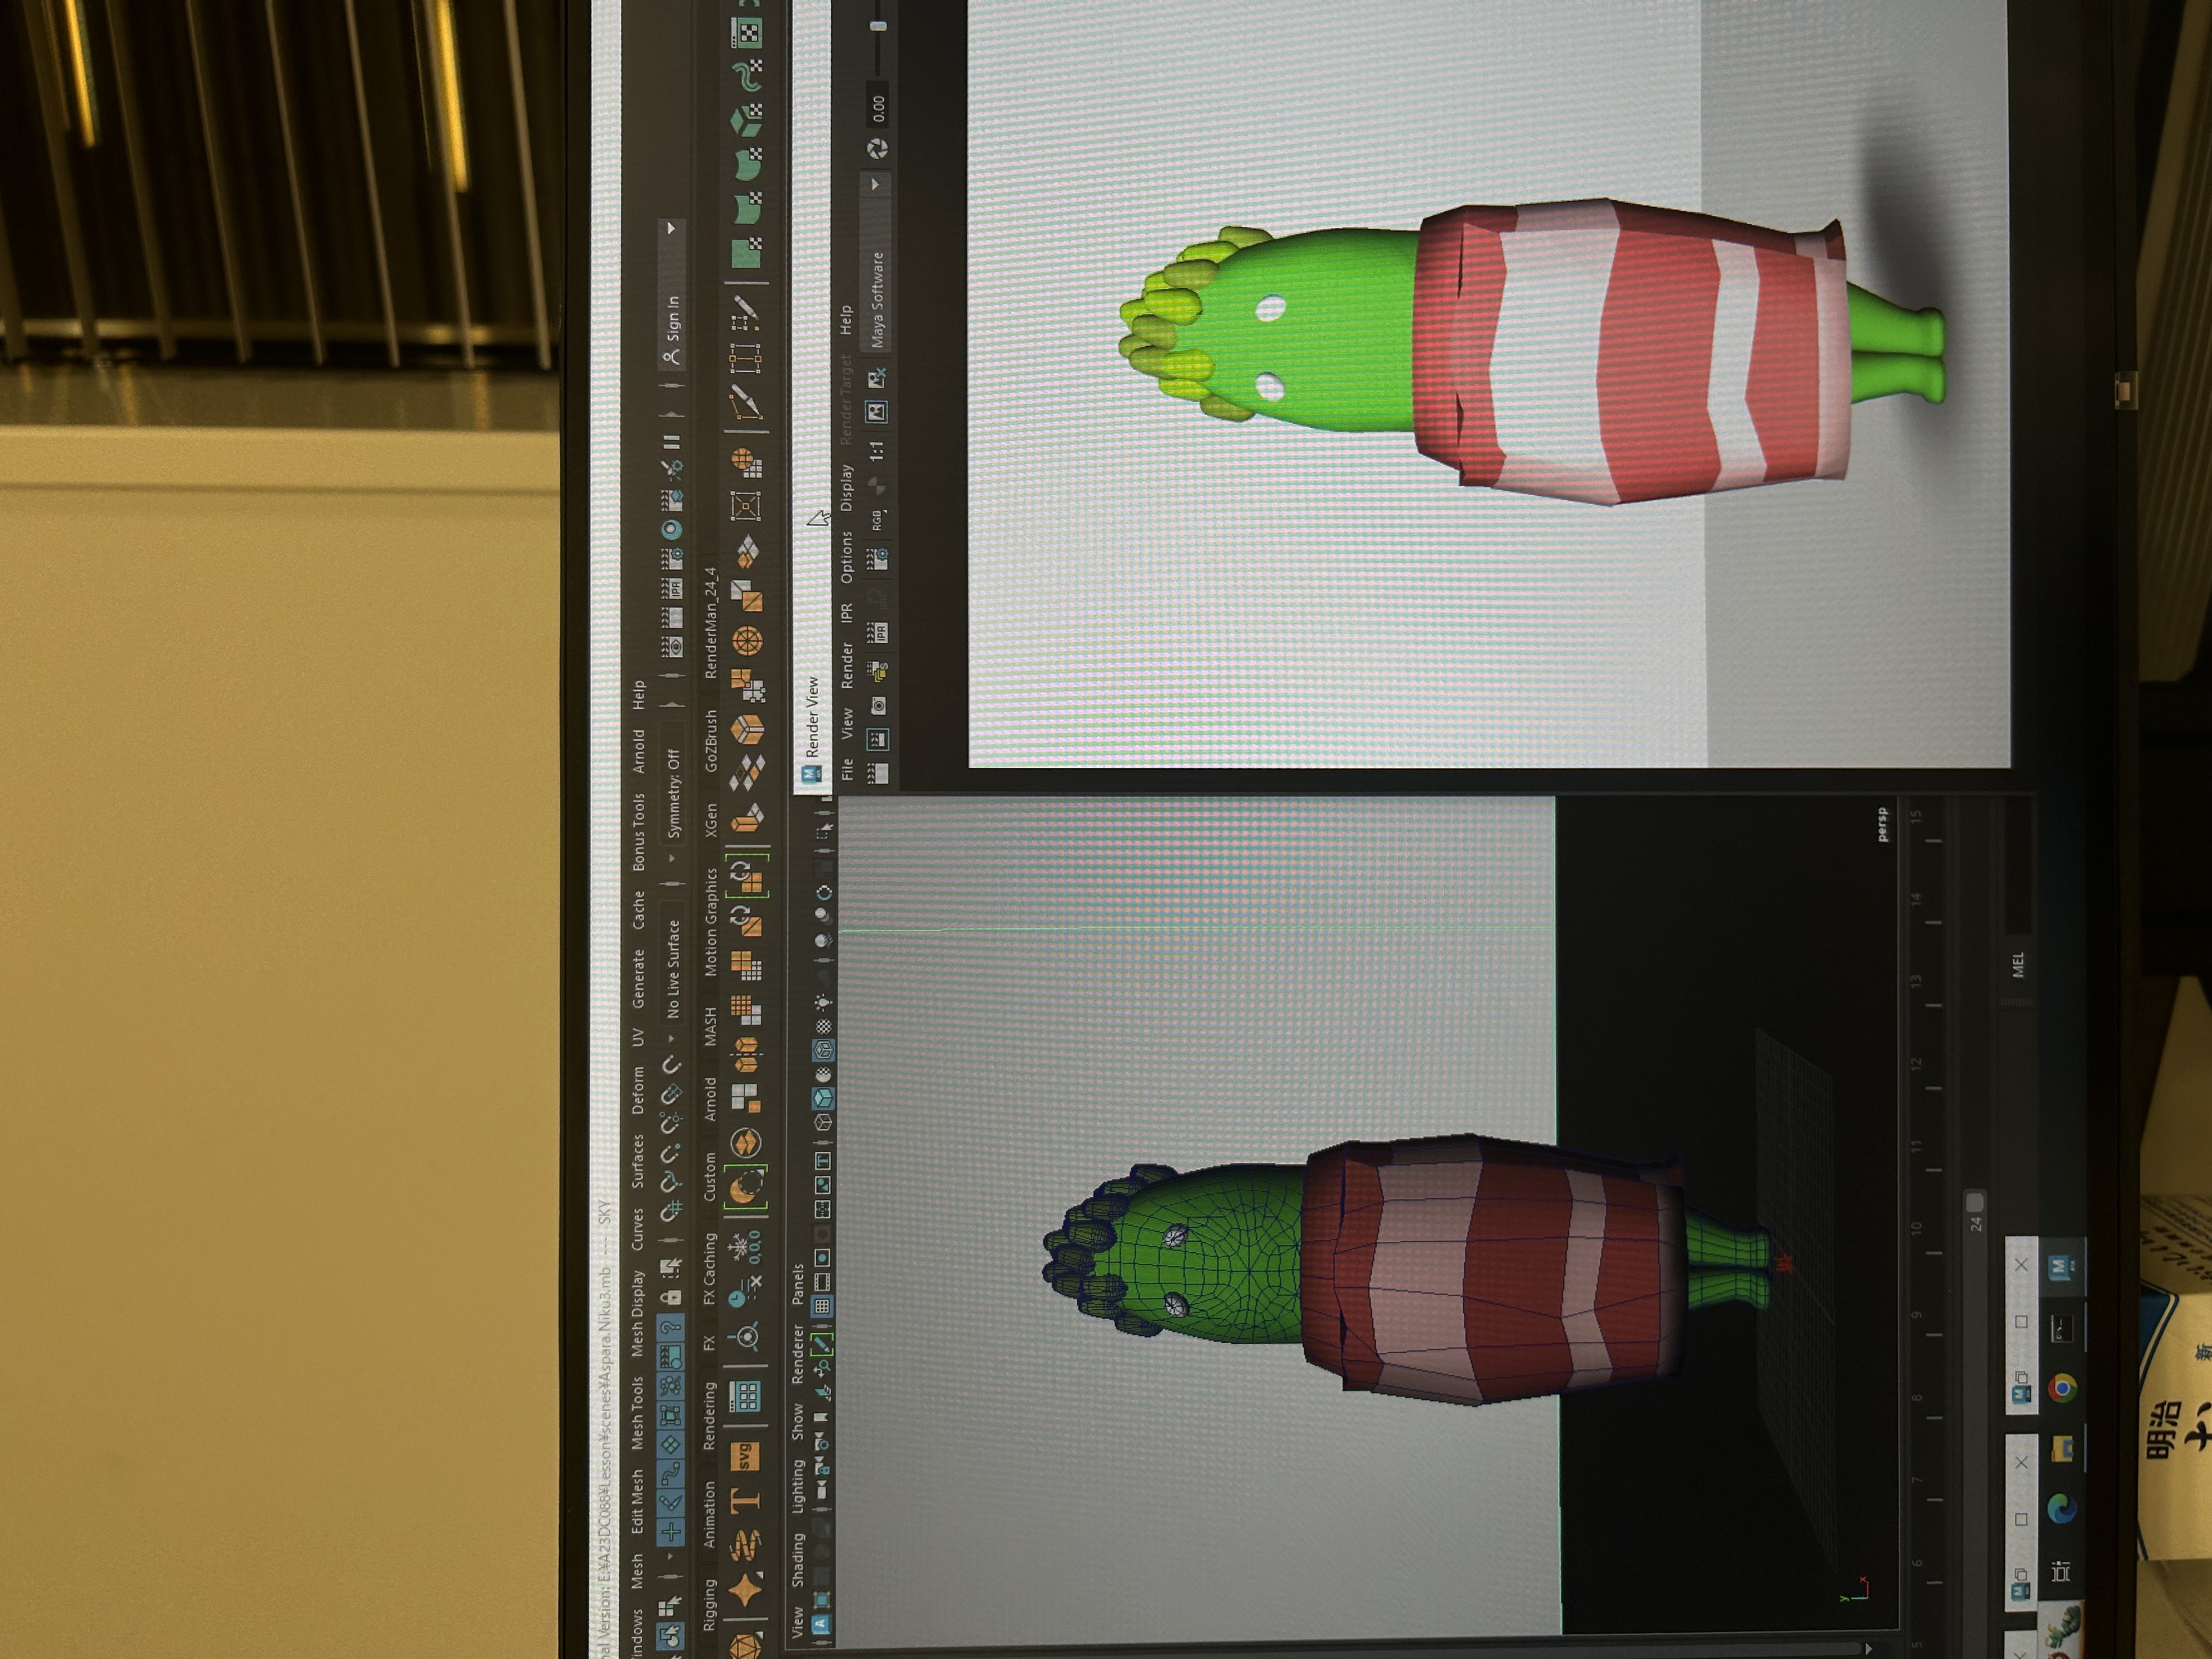Open the Render menu in Render View
The height and width of the screenshot is (1659, 2212).
pyautogui.click(x=847, y=665)
